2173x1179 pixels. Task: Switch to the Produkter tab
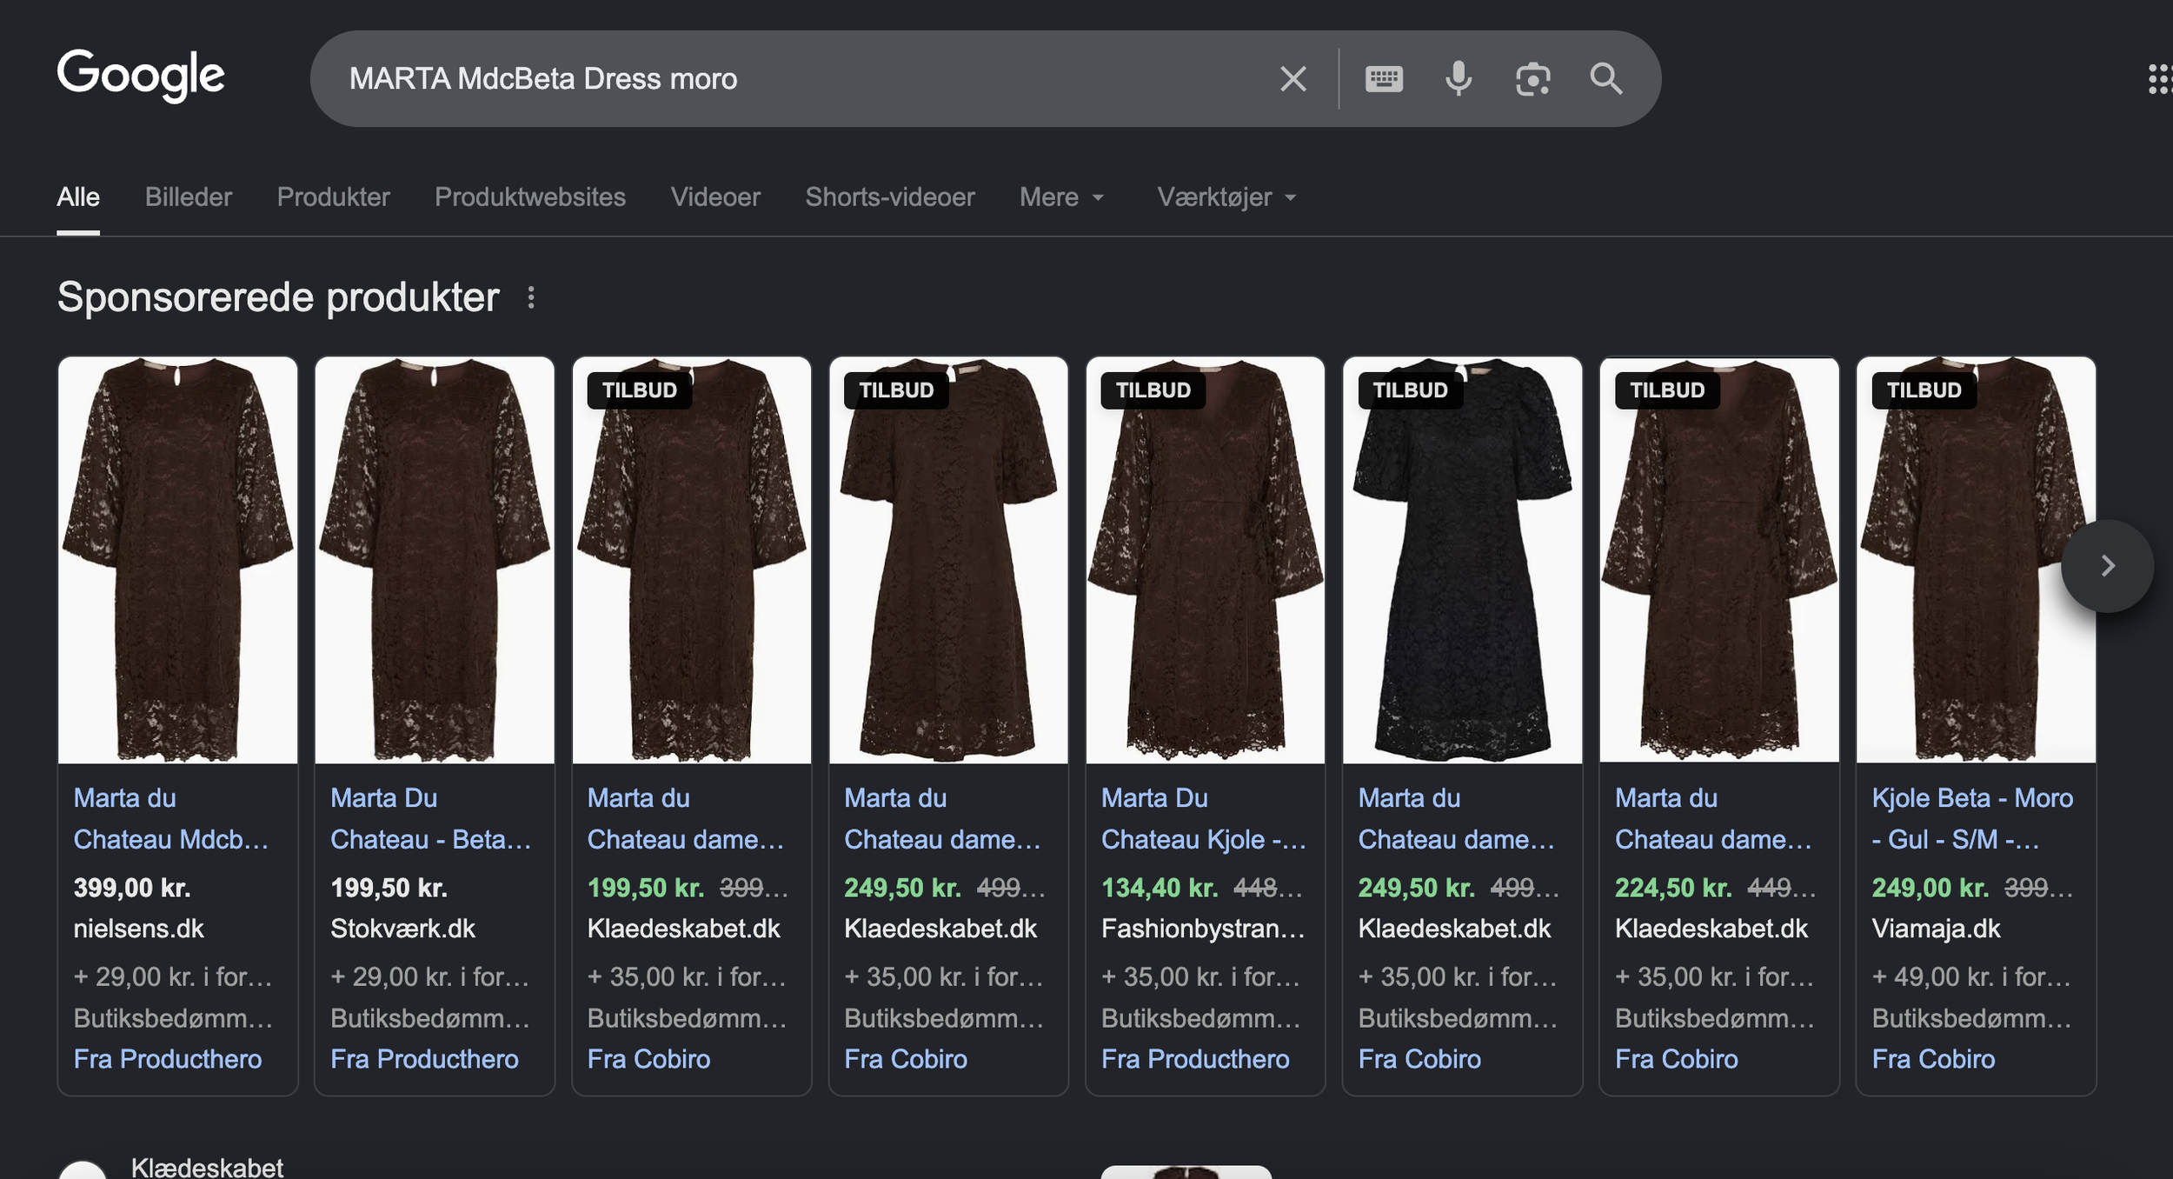pyautogui.click(x=333, y=197)
